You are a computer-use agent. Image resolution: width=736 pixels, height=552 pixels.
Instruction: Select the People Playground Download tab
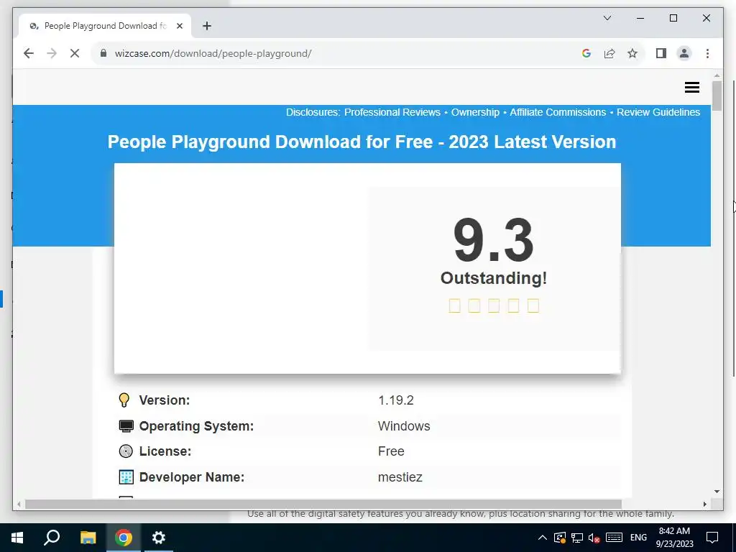pyautogui.click(x=105, y=27)
